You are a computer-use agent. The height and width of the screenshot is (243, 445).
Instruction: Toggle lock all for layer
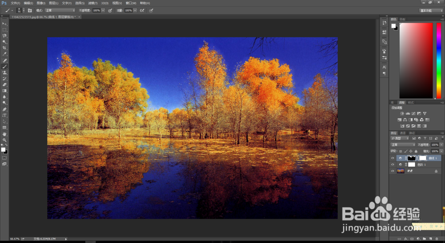coord(416,151)
